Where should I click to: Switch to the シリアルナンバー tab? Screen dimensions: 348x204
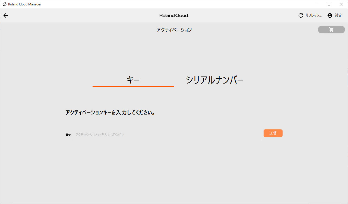click(214, 80)
